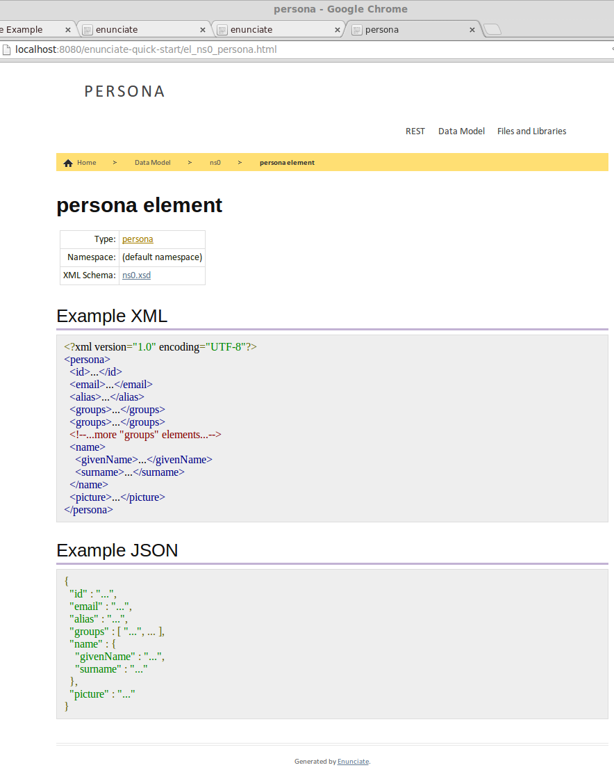
Task: Click the Home icon in breadcrumb
Action: (x=68, y=163)
